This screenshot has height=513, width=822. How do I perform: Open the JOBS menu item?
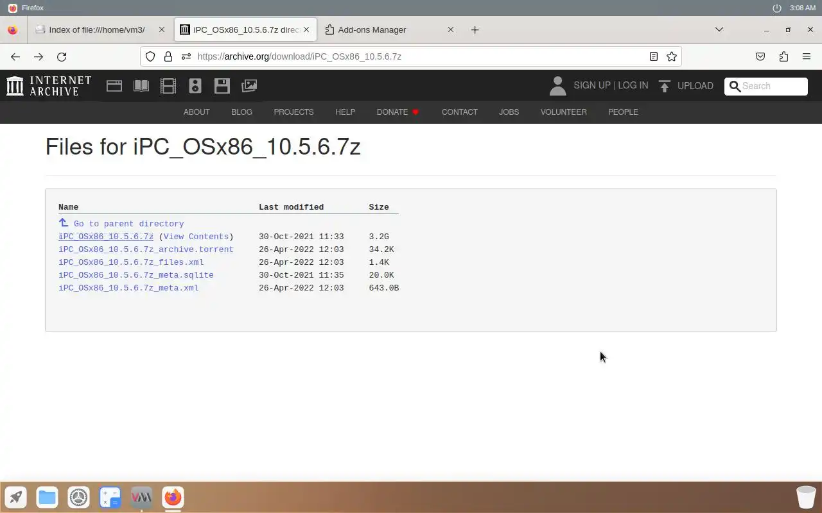coord(509,112)
